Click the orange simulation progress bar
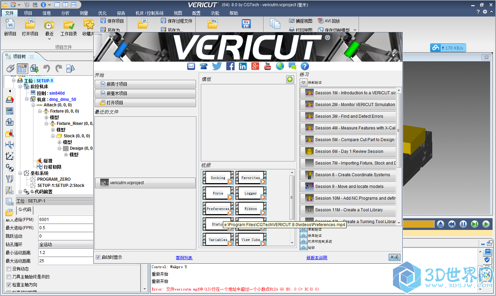 [x=418, y=224]
